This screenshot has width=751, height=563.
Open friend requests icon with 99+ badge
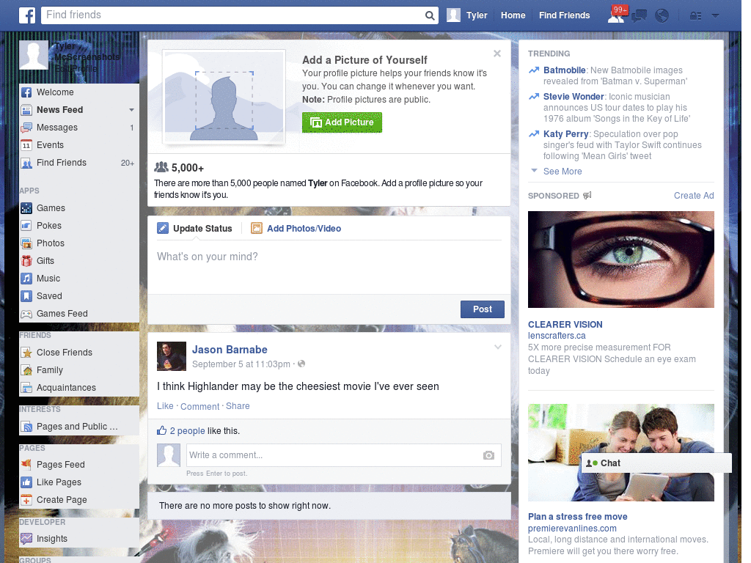pos(616,15)
